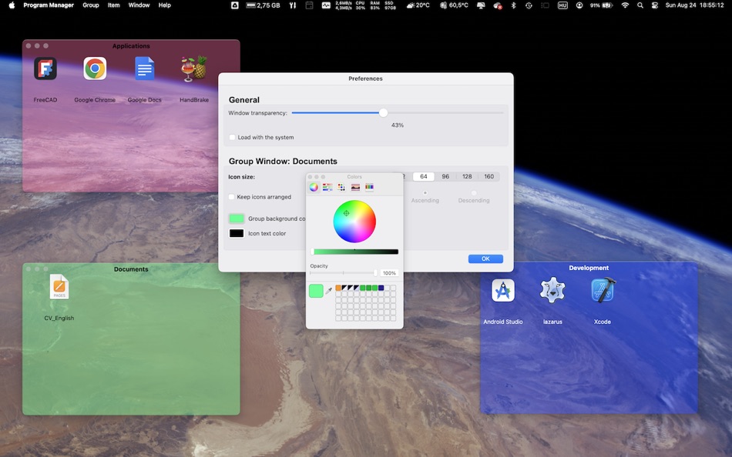Open the Window menu
Screen dimensions: 732x457
tap(139, 5)
